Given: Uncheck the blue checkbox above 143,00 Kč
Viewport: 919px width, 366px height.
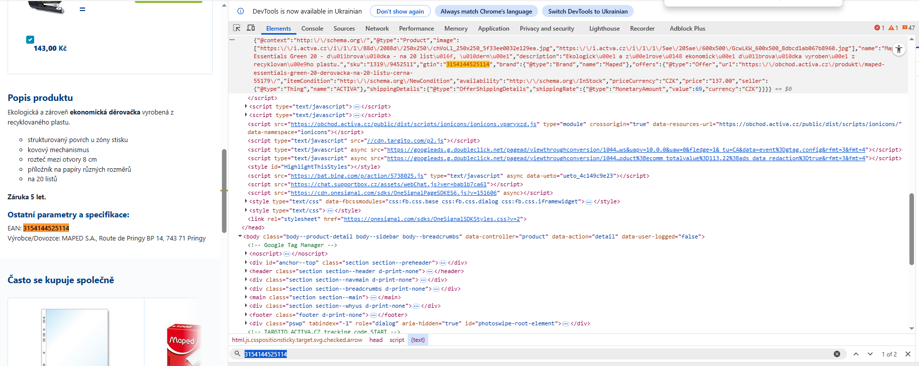Looking at the screenshot, I should coord(30,40).
